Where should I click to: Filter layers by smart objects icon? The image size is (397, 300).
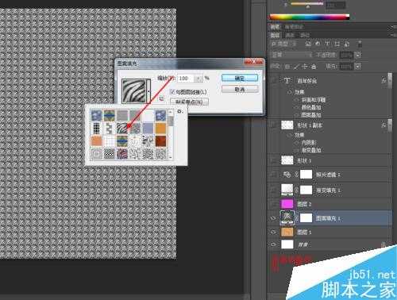click(347, 44)
